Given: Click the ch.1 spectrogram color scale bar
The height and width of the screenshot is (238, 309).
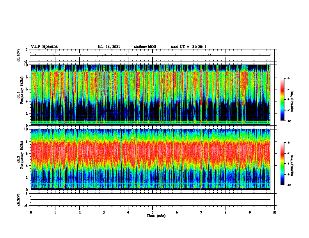Looking at the screenshot, I should point(282,100).
